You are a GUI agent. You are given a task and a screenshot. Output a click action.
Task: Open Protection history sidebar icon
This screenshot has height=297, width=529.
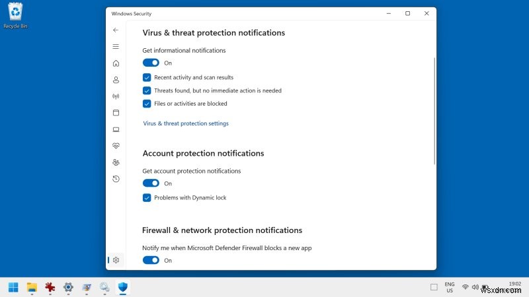click(116, 179)
